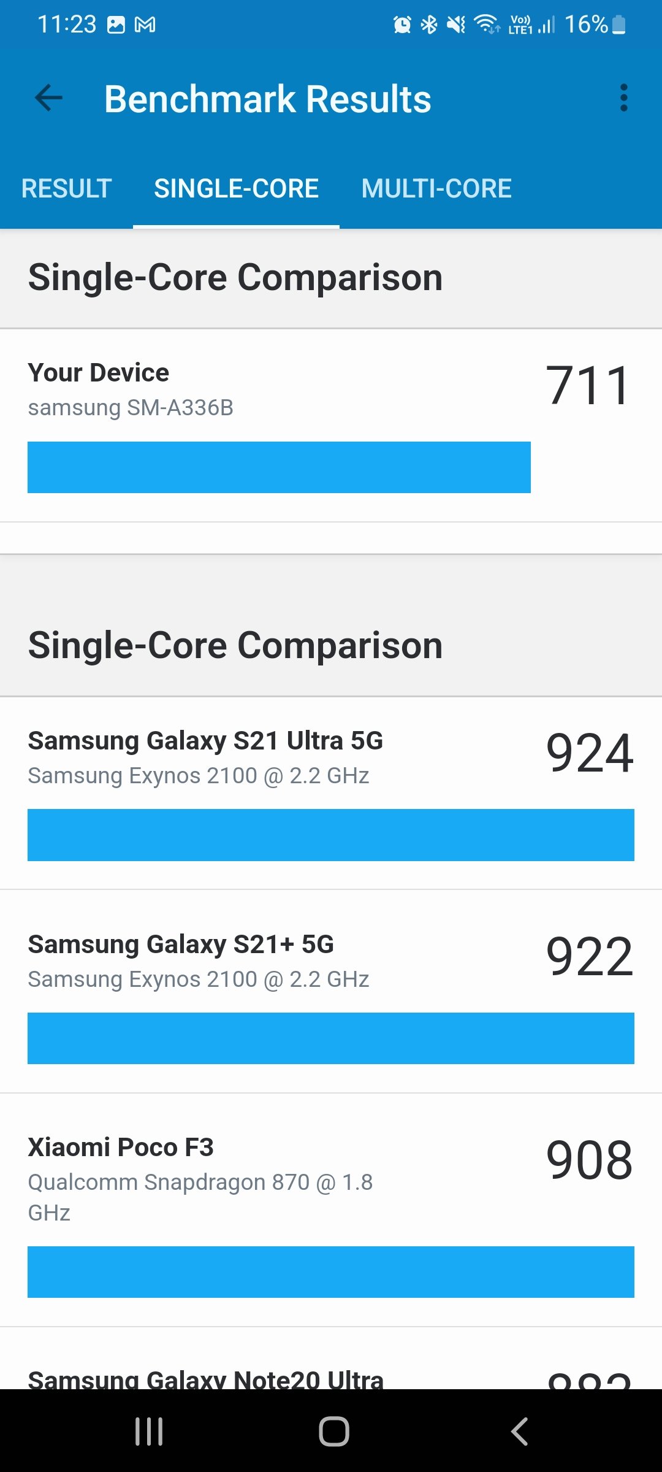Viewport: 662px width, 1472px height.
Task: Tap the Bluetooth status icon
Action: 429,25
